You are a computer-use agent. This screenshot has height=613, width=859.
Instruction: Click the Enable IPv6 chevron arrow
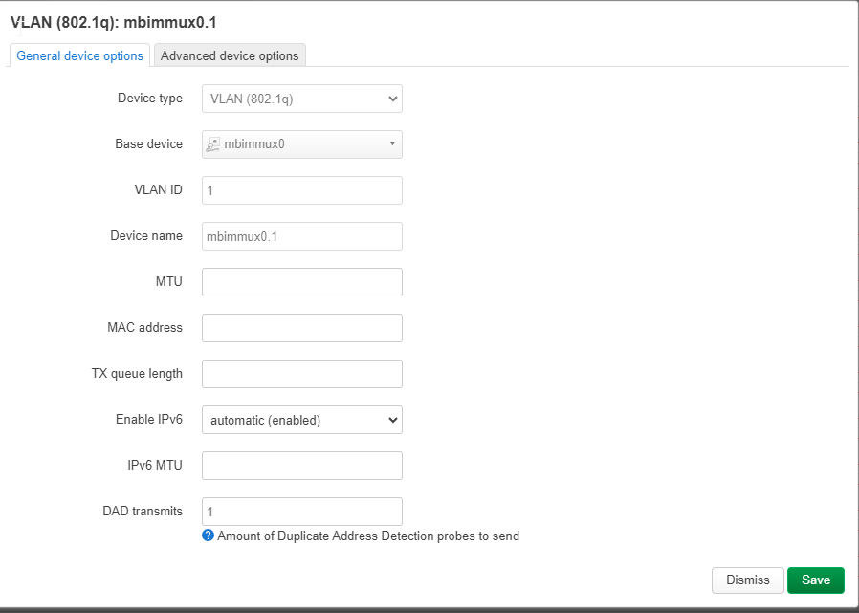393,420
